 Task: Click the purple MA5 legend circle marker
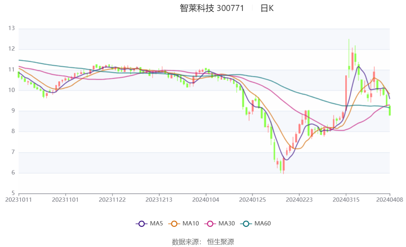click(x=141, y=224)
